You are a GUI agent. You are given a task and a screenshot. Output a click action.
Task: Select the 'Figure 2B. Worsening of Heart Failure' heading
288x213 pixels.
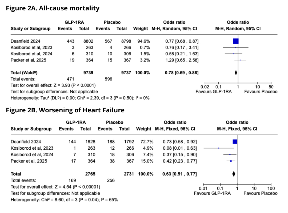(65, 110)
